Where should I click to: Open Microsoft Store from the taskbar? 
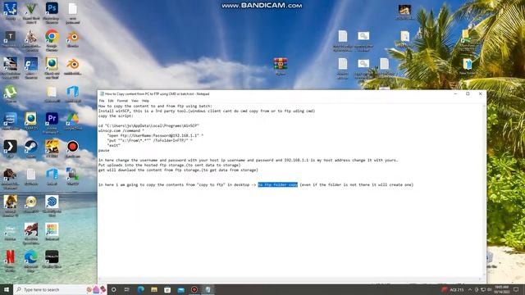coord(167,289)
